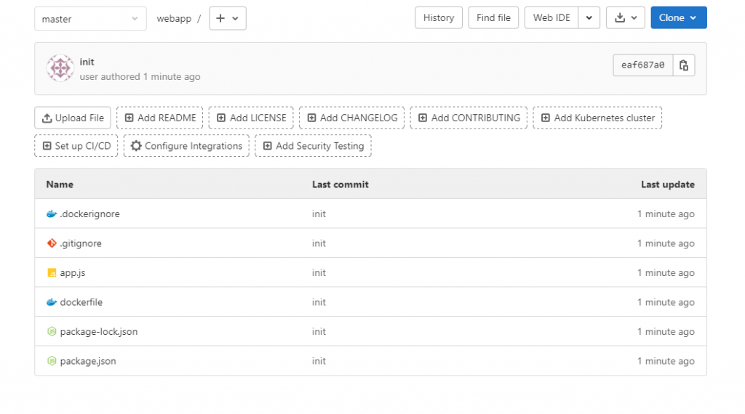Expand the plus add-file dropdown

tap(228, 19)
